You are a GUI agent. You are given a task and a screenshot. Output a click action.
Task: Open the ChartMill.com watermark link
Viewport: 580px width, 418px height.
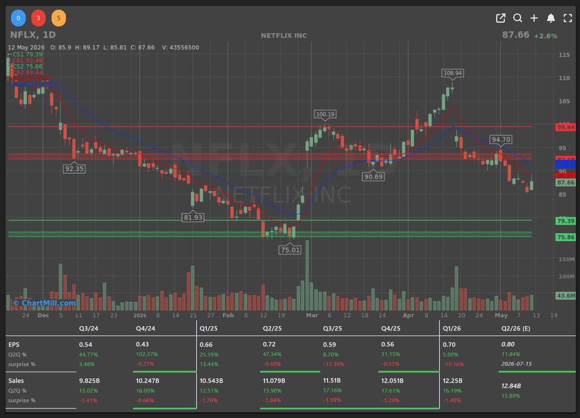44,303
